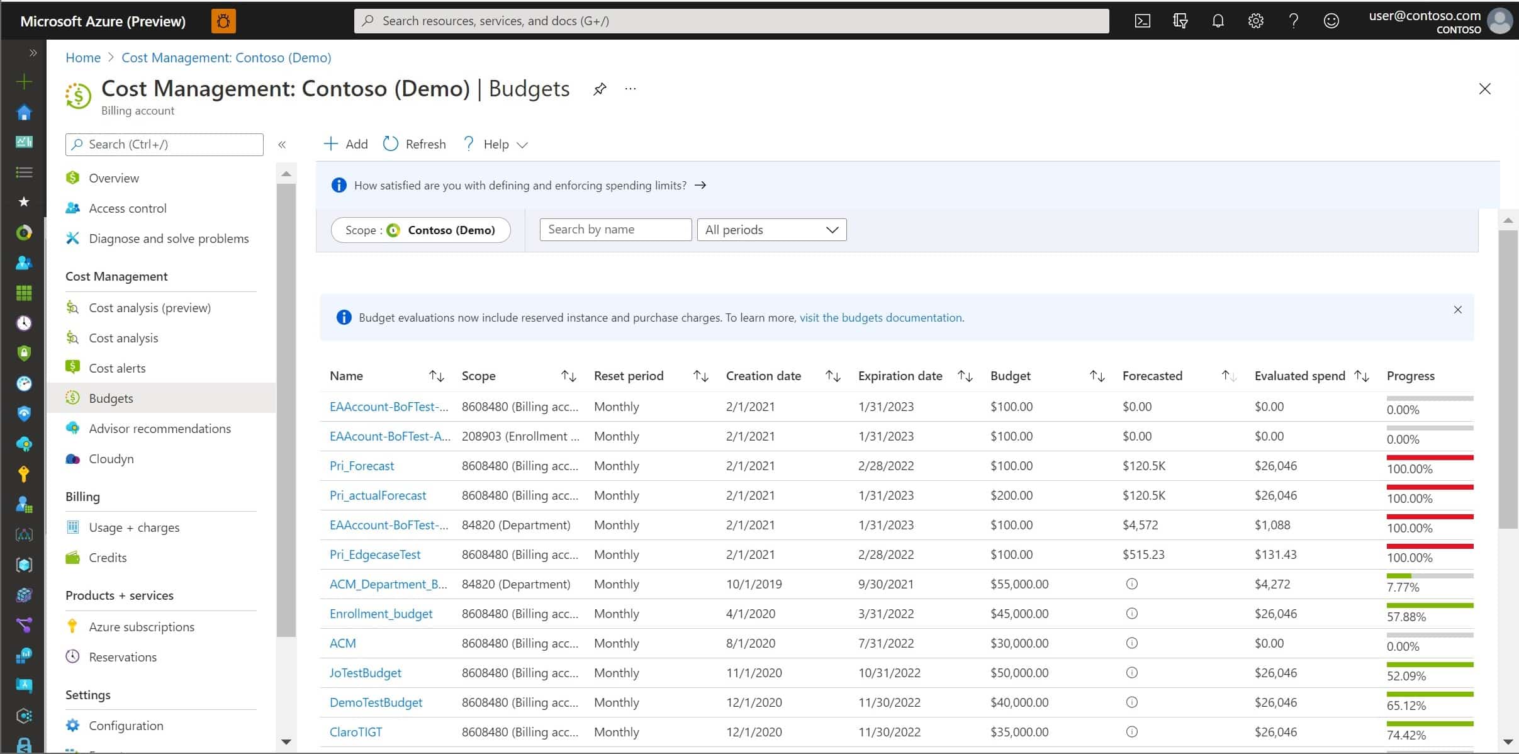Image resolution: width=1519 pixels, height=754 pixels.
Task: Sort by Expiration date column
Action: 965,376
